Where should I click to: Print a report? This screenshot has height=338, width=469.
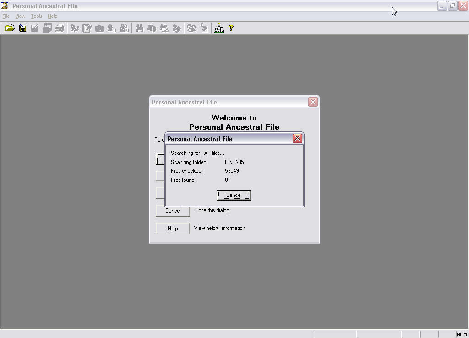(x=60, y=28)
